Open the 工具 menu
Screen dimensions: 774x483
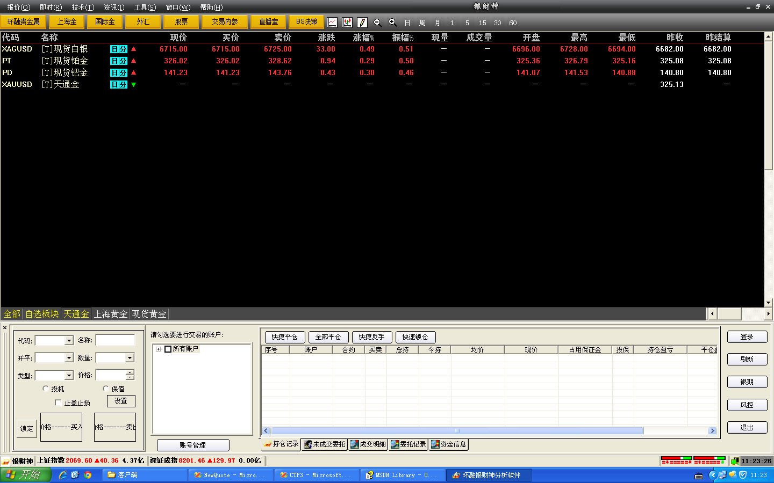click(145, 8)
